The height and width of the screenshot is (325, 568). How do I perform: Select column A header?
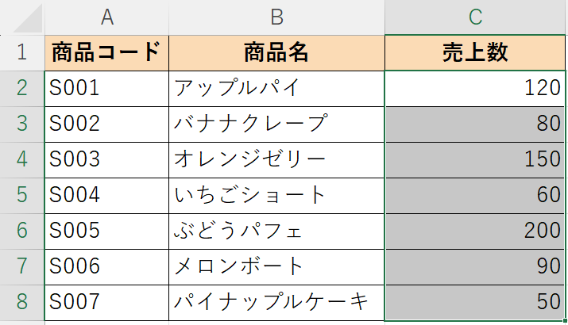coord(106,17)
